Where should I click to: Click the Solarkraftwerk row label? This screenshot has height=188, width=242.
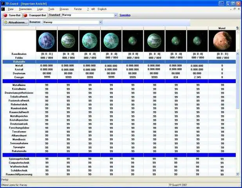(x=19, y=97)
